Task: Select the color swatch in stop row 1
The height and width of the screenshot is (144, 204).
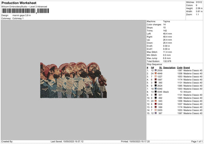Action: (x=156, y=70)
